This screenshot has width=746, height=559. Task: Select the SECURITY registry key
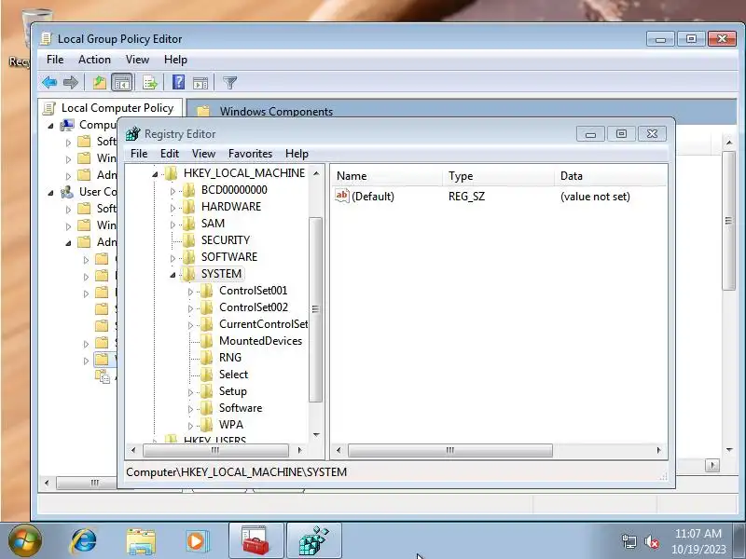(x=226, y=240)
